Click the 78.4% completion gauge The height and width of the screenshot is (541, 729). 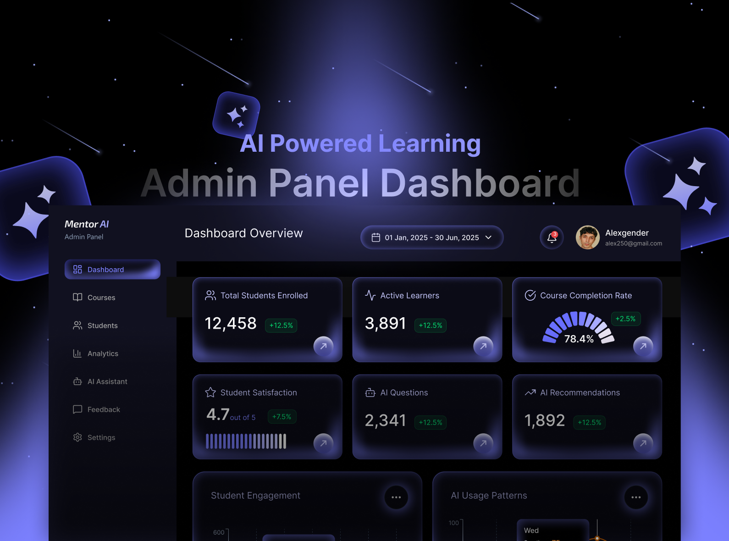click(579, 328)
